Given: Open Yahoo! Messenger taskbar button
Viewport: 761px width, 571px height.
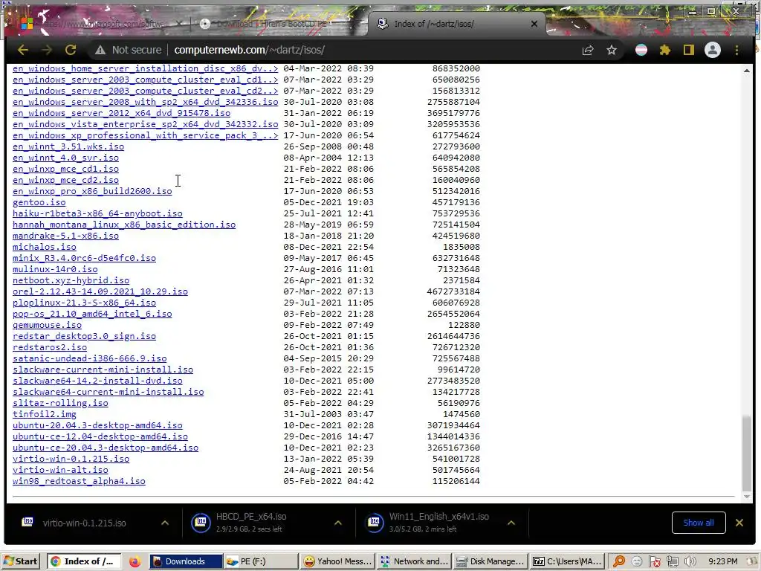Looking at the screenshot, I should (337, 561).
